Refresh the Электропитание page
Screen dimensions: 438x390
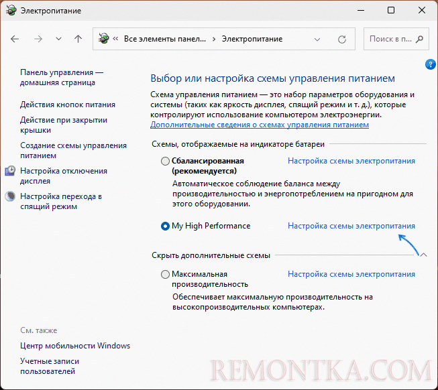pos(342,40)
